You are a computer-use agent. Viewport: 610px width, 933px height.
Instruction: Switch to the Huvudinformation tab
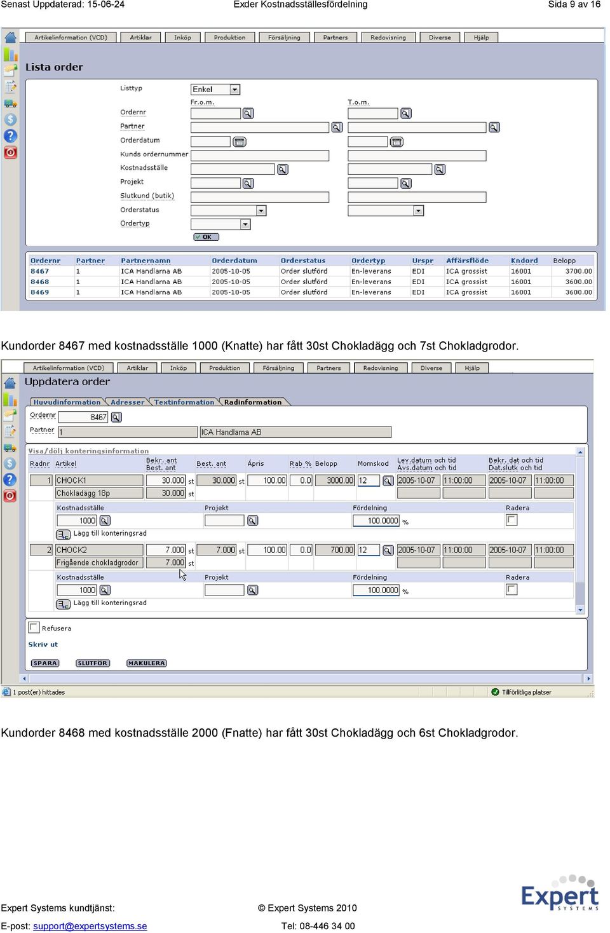coord(67,402)
